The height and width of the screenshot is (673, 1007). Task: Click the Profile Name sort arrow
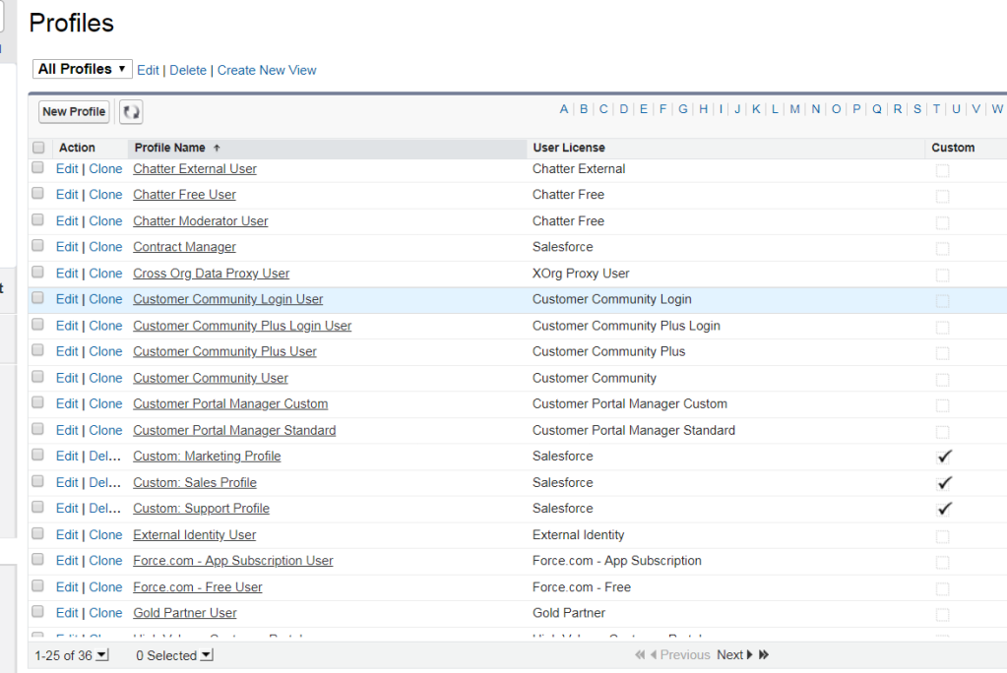pyautogui.click(x=217, y=148)
